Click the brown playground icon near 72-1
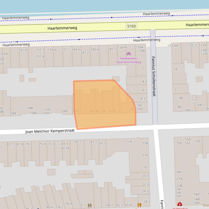209x209 pixels. coord(90,205)
